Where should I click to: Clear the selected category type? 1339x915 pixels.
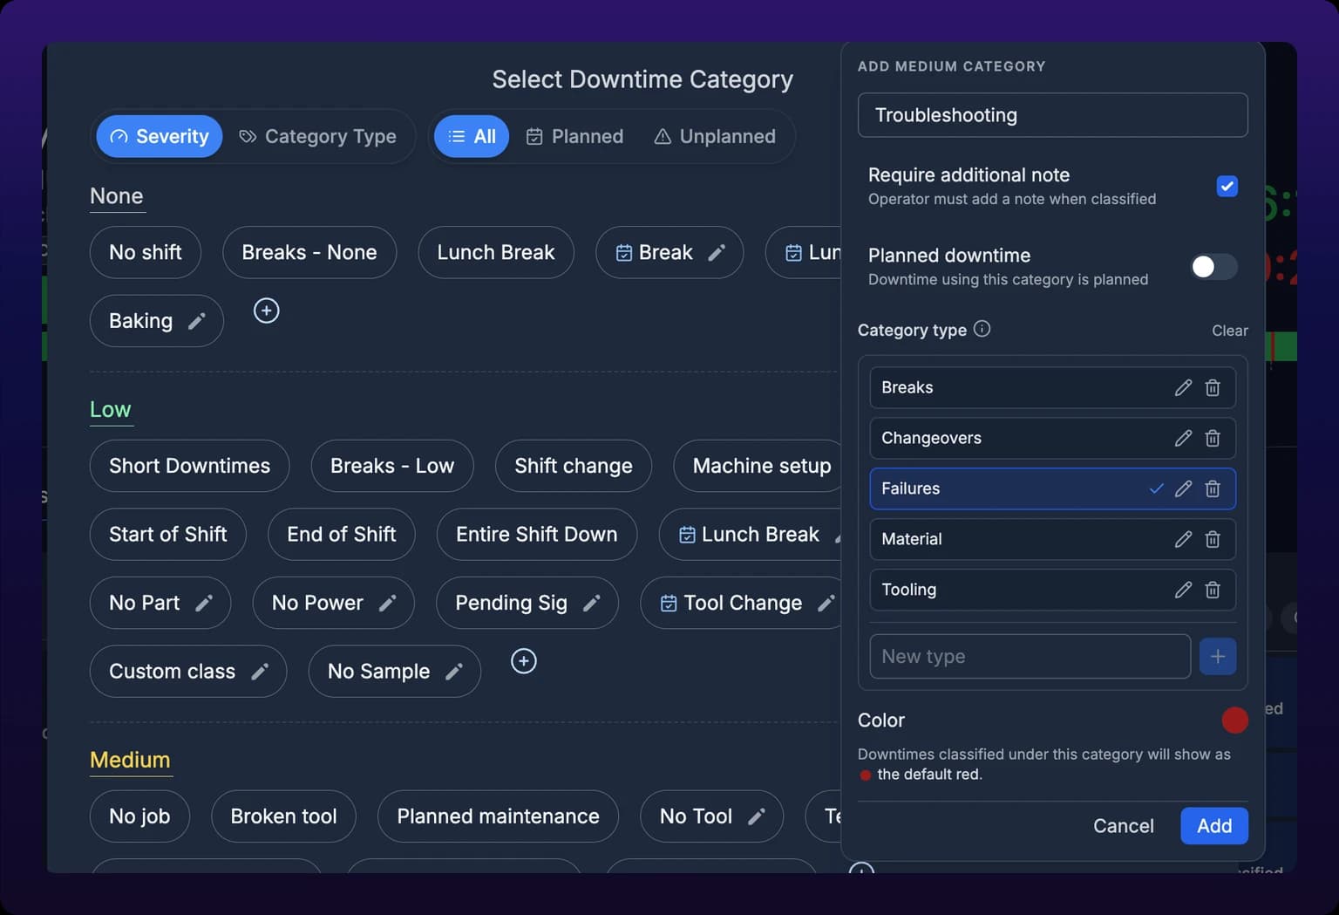(x=1229, y=331)
